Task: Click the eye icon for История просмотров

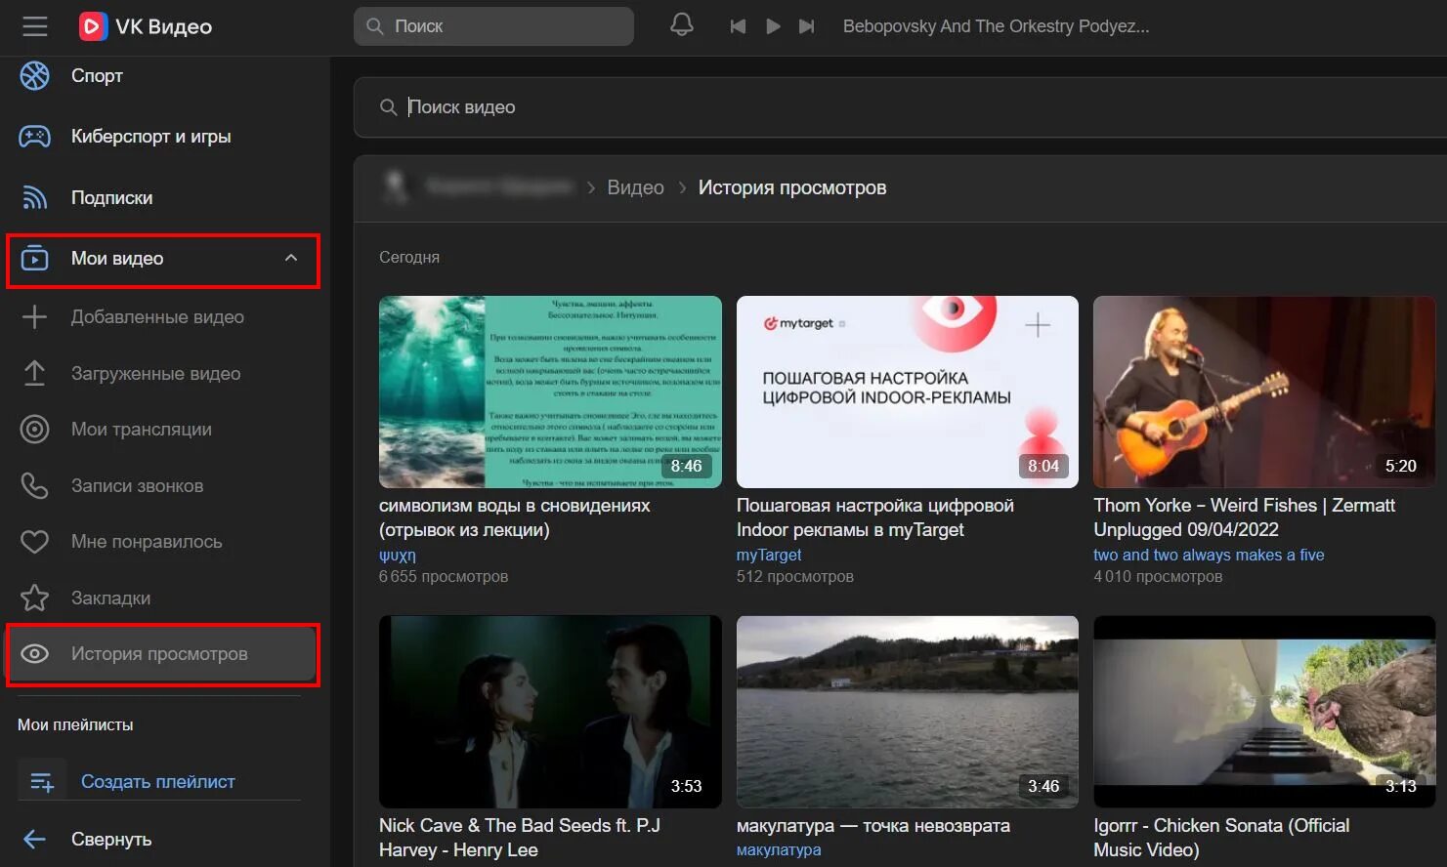Action: click(x=35, y=654)
